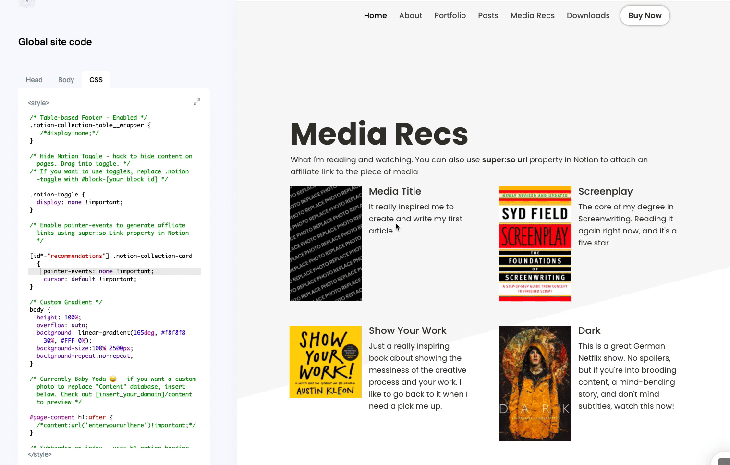Switch to the Body code tab
Screen dimensions: 730x465
66,80
